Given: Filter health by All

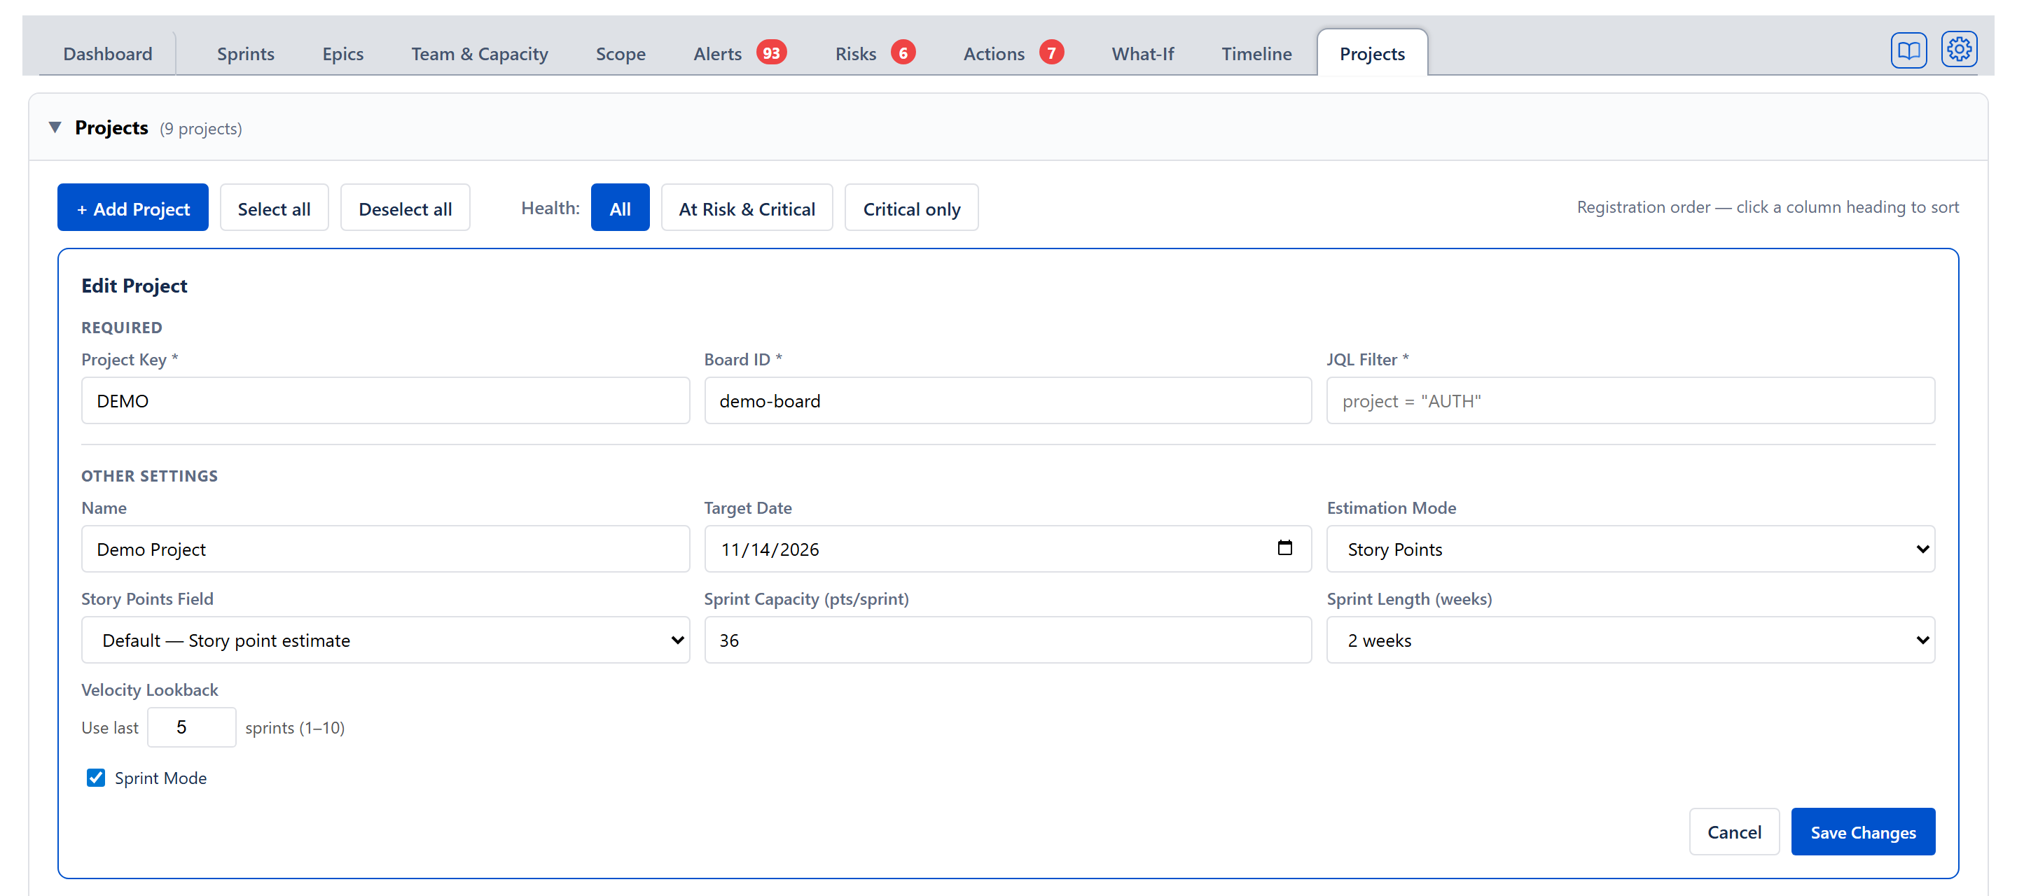Looking at the screenshot, I should tap(620, 208).
